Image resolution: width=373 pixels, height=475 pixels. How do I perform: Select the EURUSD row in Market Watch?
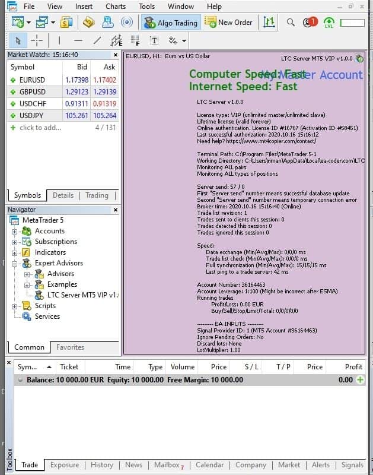point(63,80)
